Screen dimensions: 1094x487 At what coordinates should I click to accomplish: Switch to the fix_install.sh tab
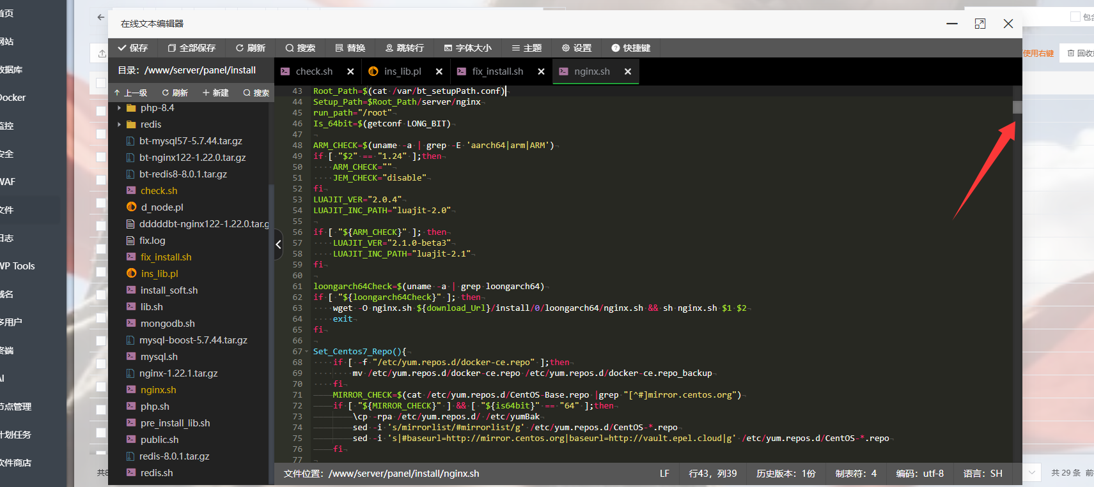point(497,71)
